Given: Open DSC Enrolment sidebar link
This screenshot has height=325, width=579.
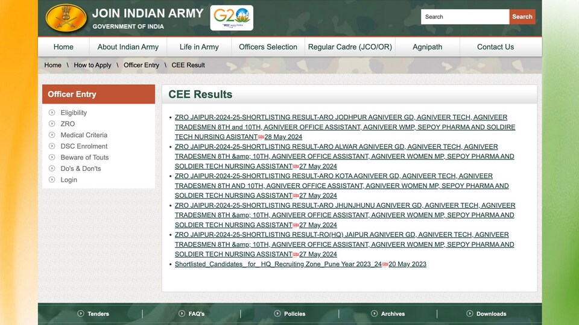Looking at the screenshot, I should point(84,146).
